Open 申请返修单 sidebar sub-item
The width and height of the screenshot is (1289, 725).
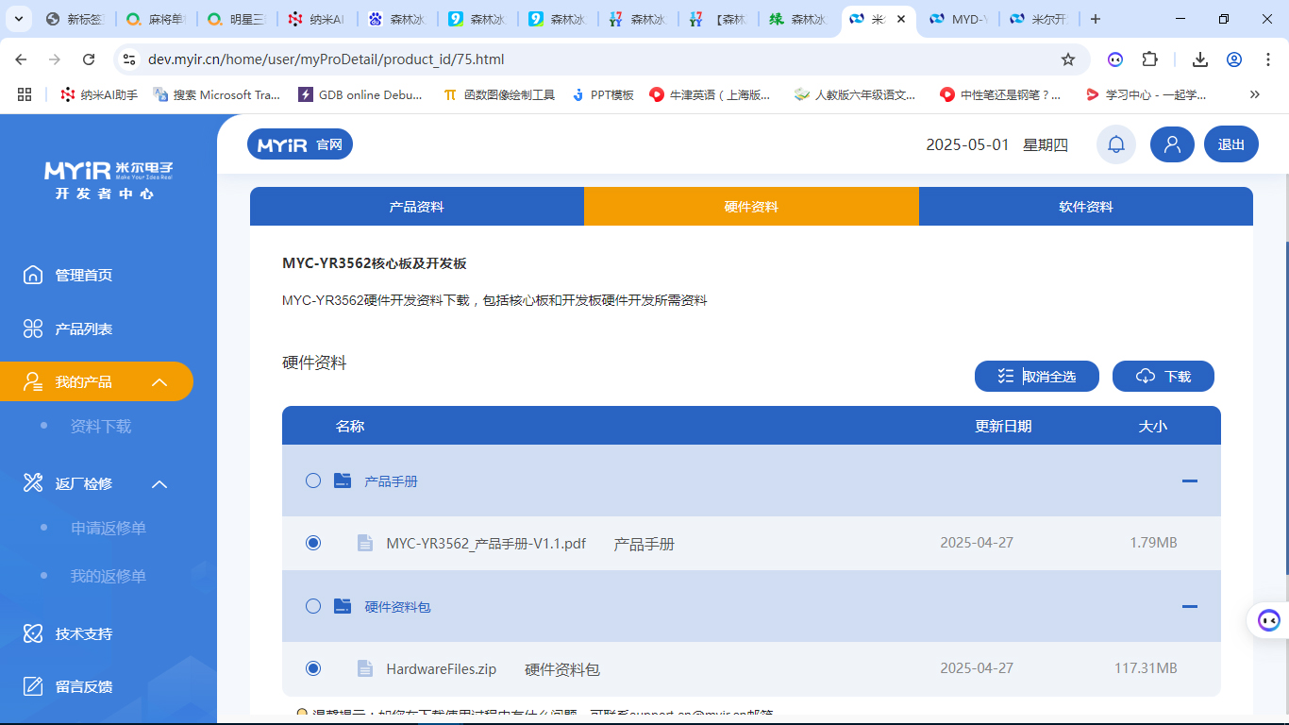[x=109, y=528]
